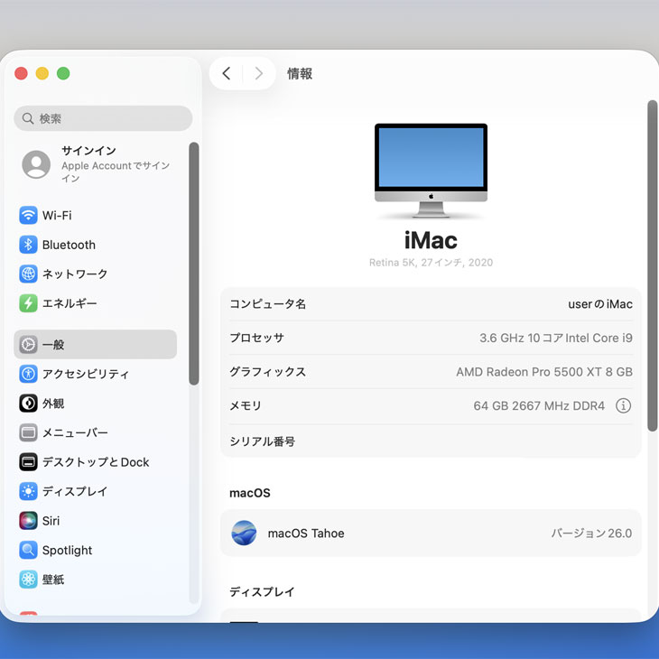Open デスクトップとDock settings
The height and width of the screenshot is (659, 659).
[95, 462]
